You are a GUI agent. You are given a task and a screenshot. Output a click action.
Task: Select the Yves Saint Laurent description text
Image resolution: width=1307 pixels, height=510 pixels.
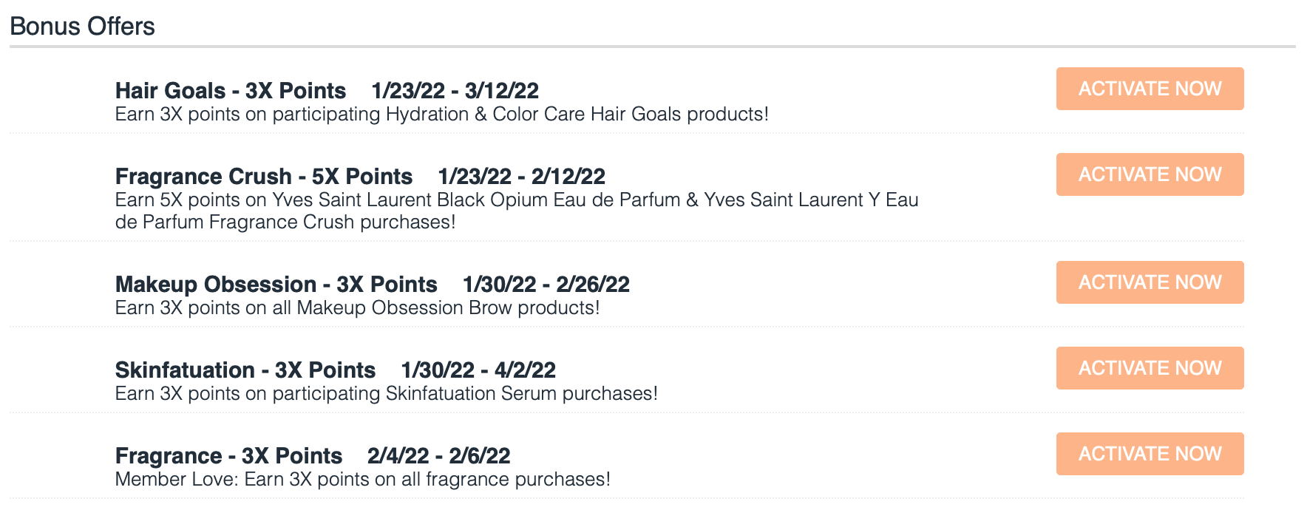[516, 200]
